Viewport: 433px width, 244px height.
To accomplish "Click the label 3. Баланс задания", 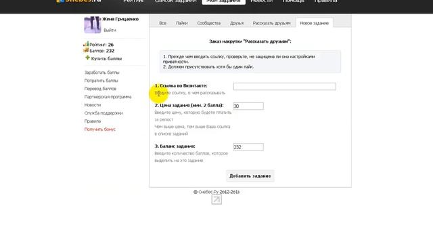I will point(175,146).
